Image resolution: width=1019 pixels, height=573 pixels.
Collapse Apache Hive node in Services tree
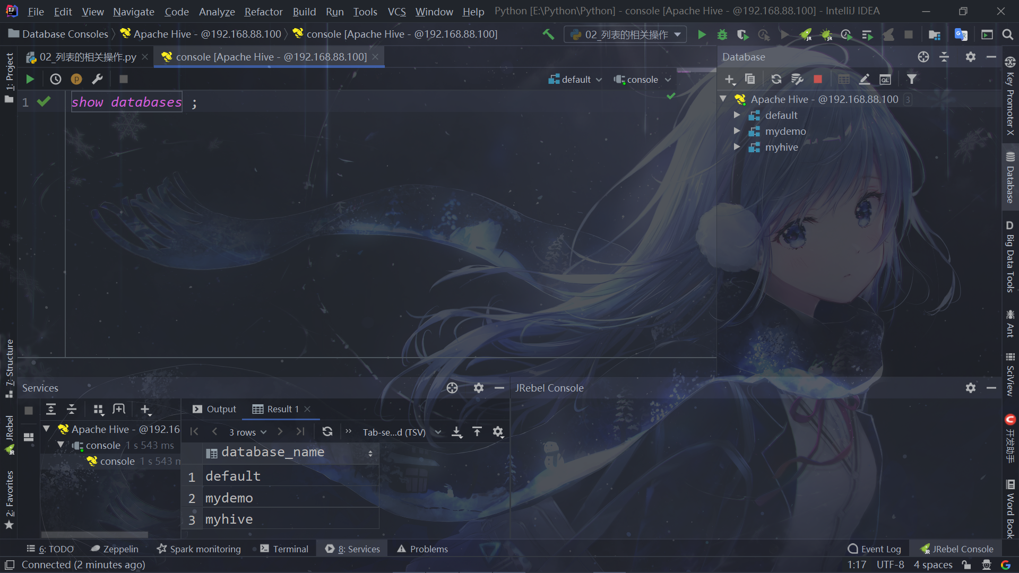(x=47, y=429)
